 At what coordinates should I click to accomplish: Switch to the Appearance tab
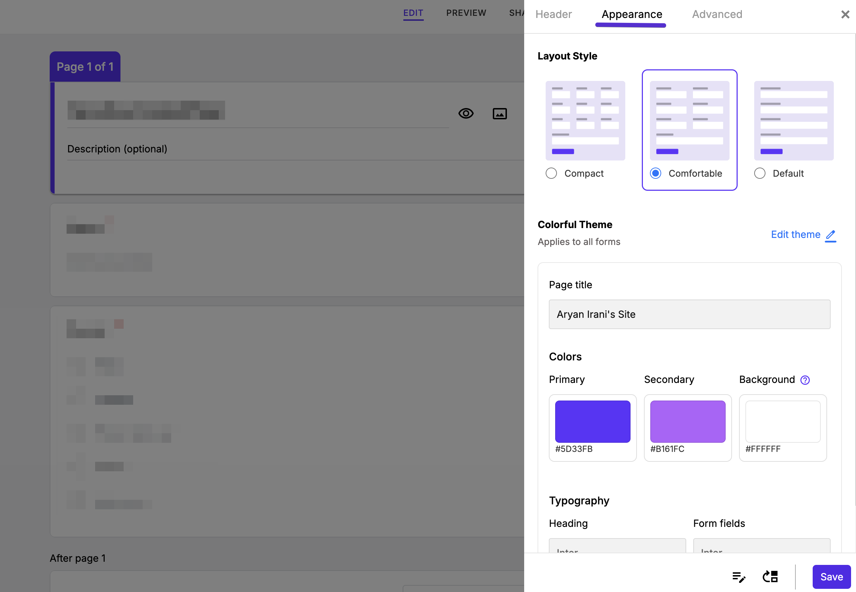tap(632, 14)
